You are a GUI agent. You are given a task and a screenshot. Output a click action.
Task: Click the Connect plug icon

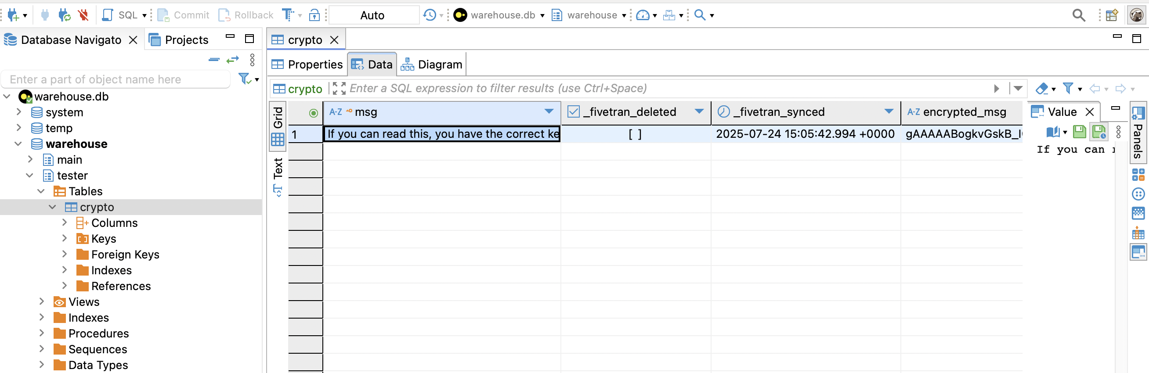45,15
